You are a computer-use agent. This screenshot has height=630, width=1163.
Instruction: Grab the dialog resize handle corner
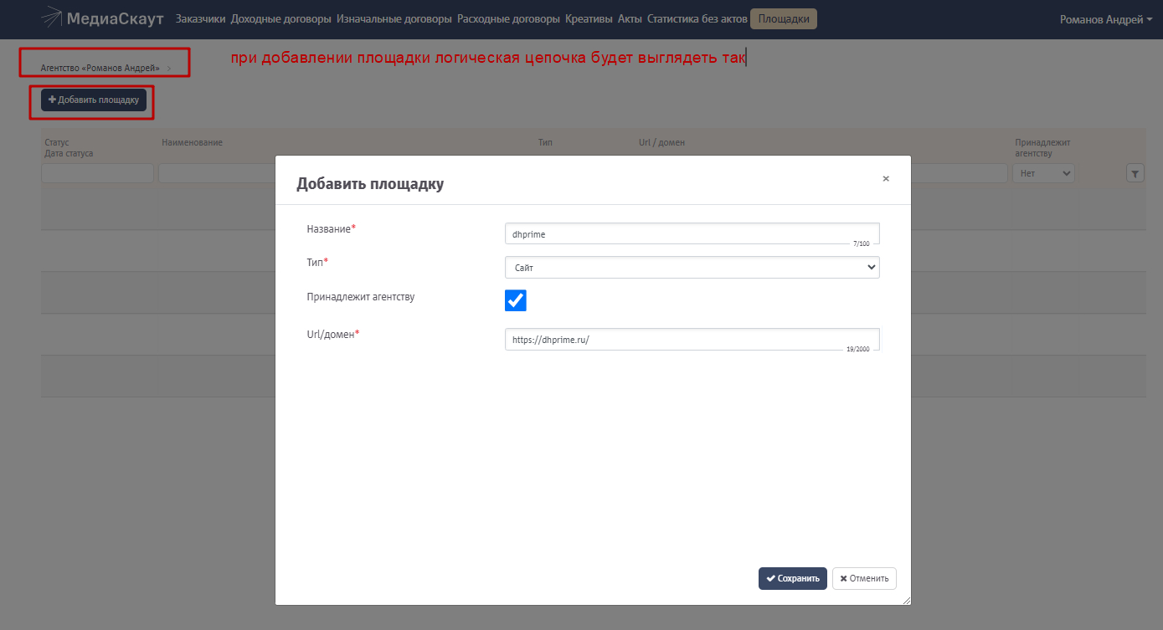click(x=905, y=599)
